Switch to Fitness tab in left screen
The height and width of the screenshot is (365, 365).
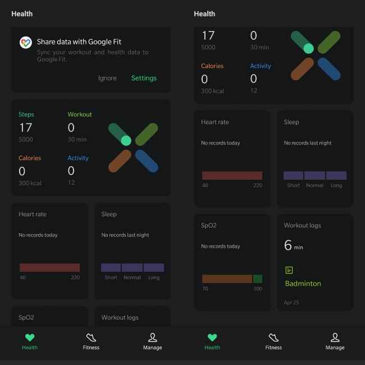pos(91,341)
